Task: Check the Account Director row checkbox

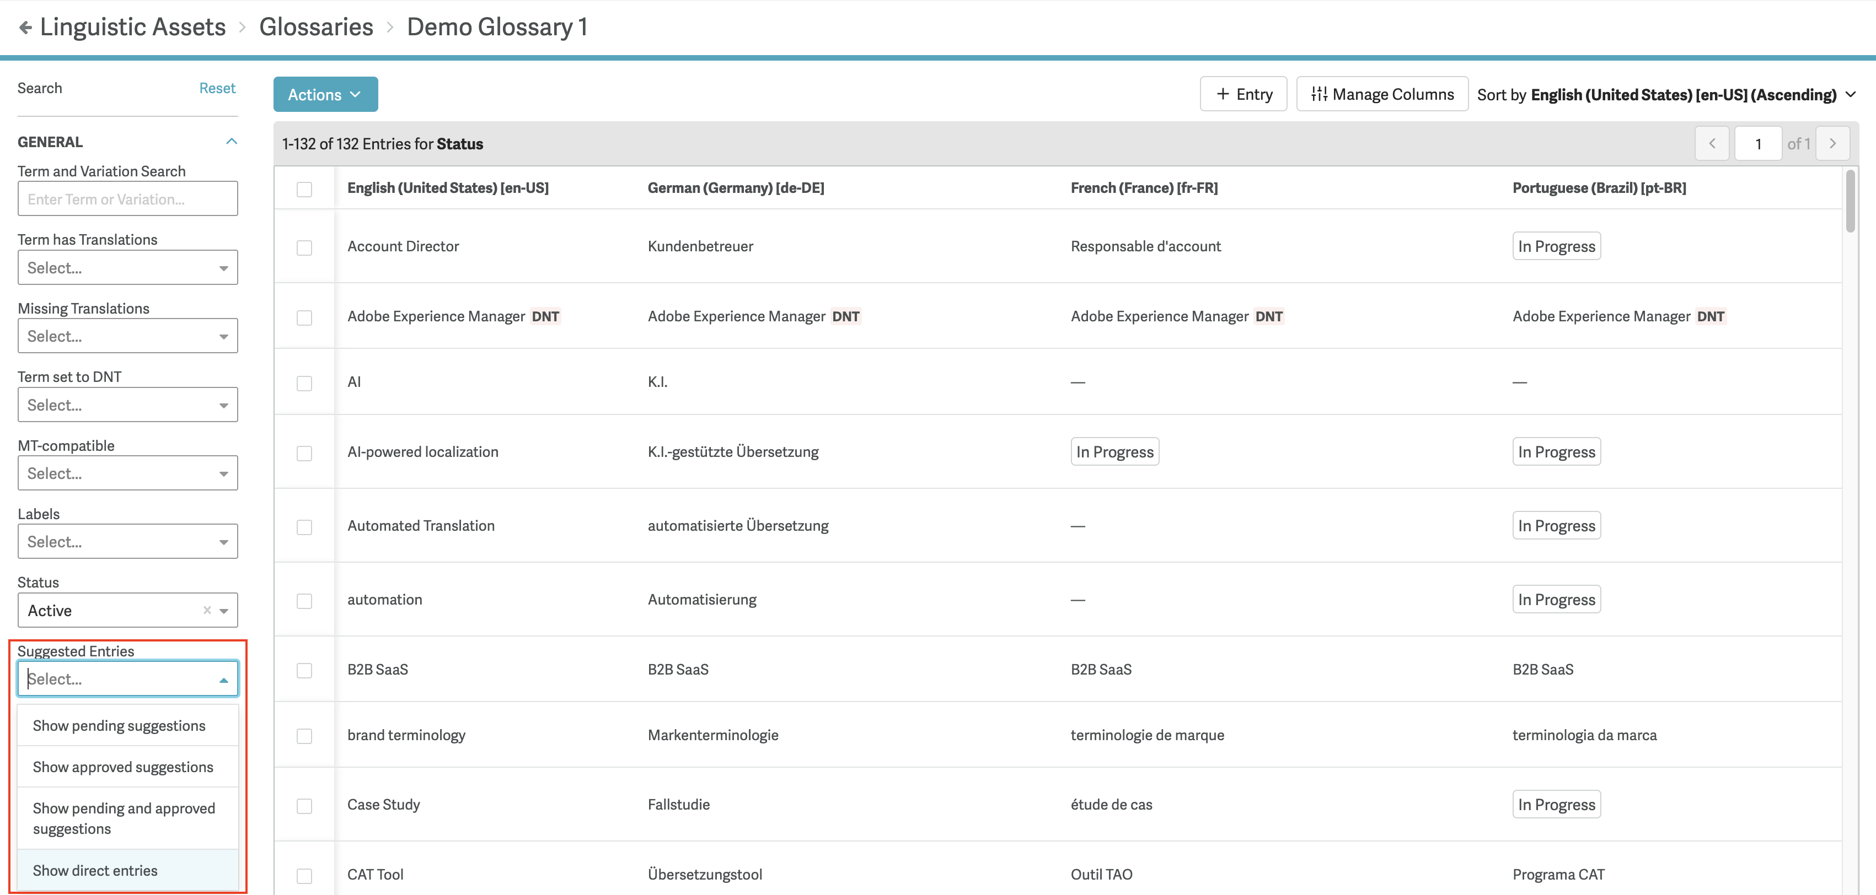Action: click(x=304, y=247)
